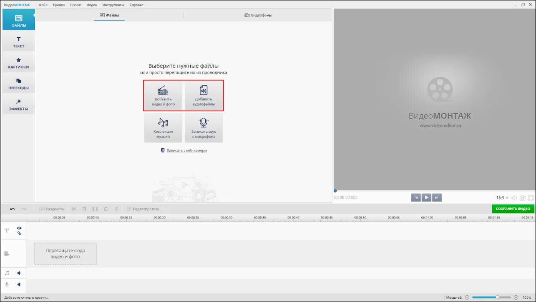This screenshot has width=536, height=302.
Task: Click the undo arrow icon
Action: point(13,209)
